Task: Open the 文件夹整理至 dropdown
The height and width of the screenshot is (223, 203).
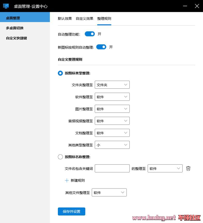Action: (112, 85)
